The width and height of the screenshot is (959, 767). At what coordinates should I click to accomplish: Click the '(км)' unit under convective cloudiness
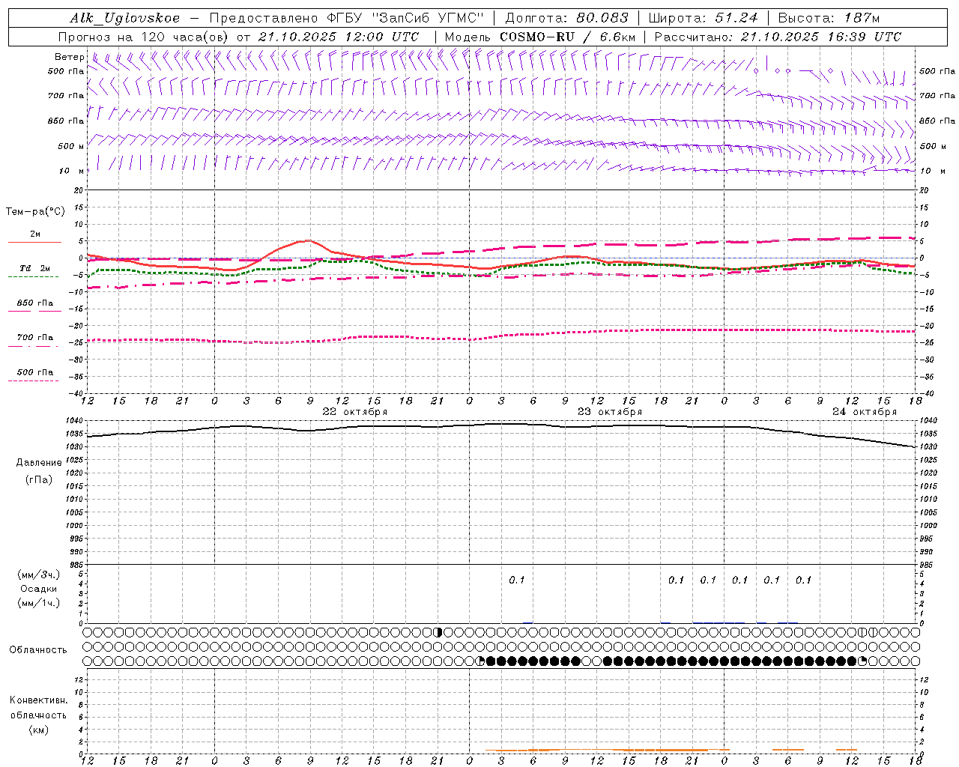point(38,730)
